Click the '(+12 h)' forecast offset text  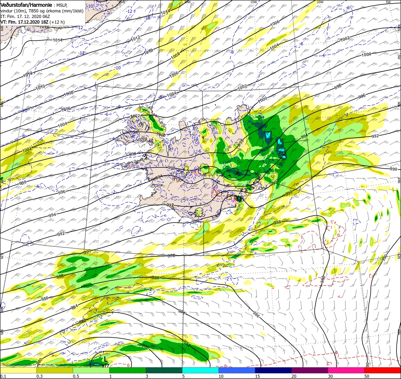pos(57,22)
